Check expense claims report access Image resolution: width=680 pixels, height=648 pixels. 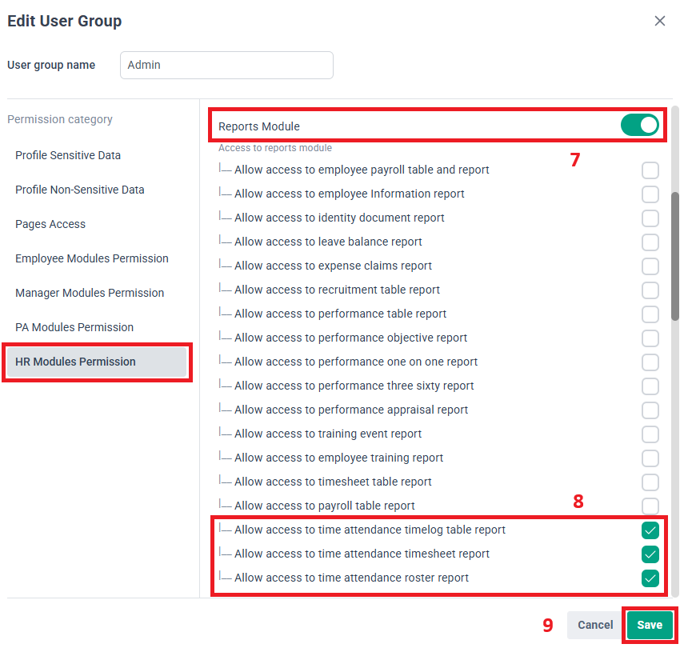650,266
